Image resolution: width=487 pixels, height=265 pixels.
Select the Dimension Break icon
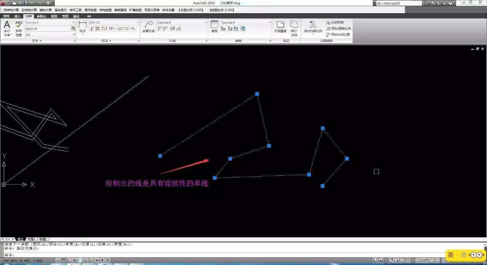coord(92,28)
